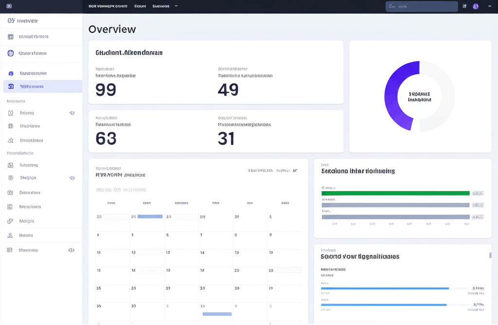Image resolution: width=498 pixels, height=325 pixels.
Task: Click the icon of the highlighted purple sidebar item
Action: pyautogui.click(x=11, y=87)
